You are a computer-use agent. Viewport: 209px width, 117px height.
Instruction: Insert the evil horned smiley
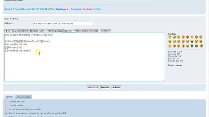192,42
